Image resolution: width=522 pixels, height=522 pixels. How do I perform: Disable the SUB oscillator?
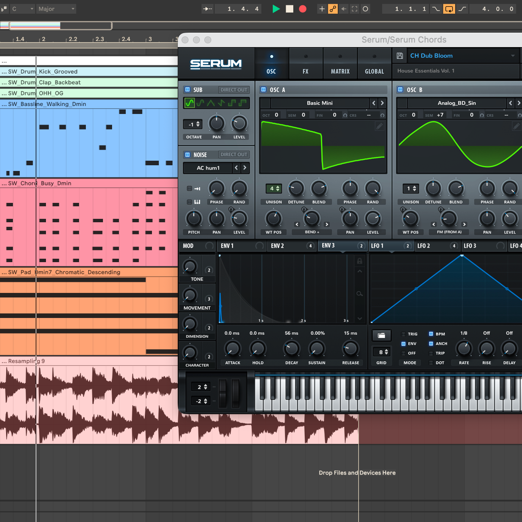click(x=187, y=90)
